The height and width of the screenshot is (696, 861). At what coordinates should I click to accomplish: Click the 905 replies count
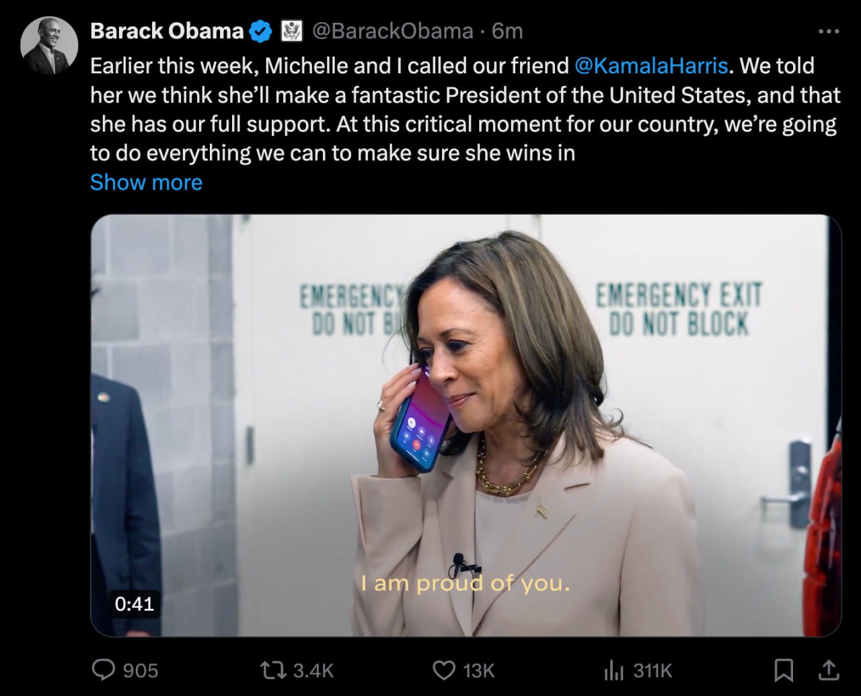click(141, 670)
